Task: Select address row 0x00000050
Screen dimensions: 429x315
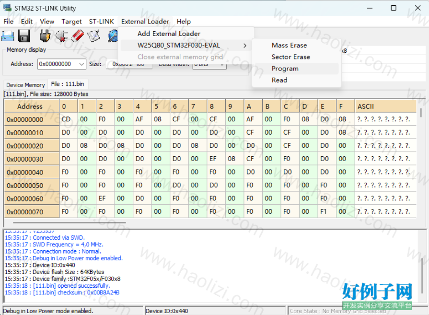Action: coord(32,185)
